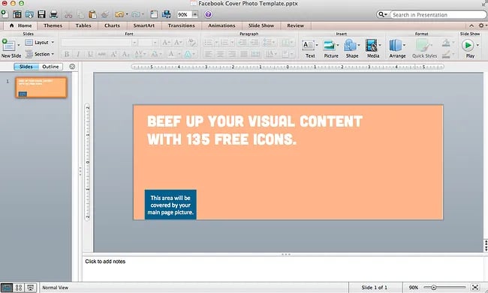
Task: Click the Arrange icon
Action: pos(397,49)
